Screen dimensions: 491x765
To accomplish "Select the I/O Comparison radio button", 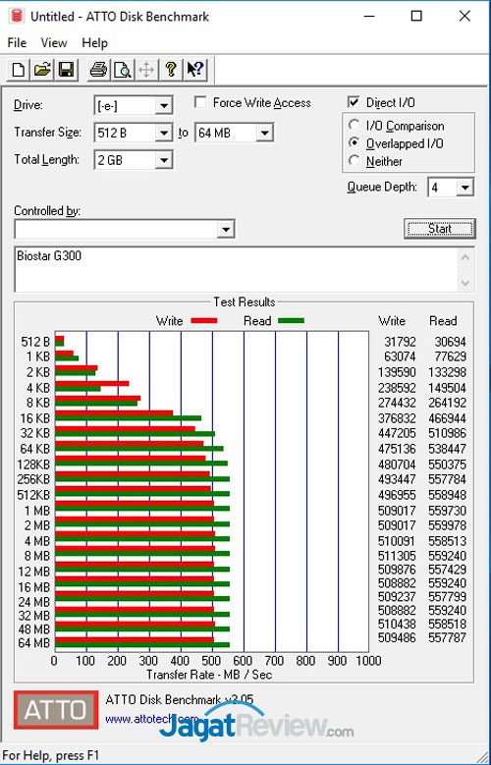I will [x=355, y=126].
